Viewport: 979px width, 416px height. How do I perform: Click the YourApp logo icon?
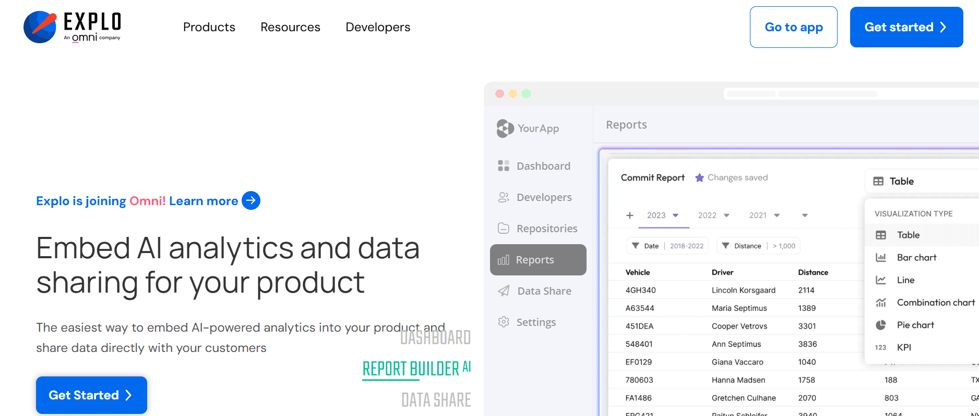click(x=505, y=128)
